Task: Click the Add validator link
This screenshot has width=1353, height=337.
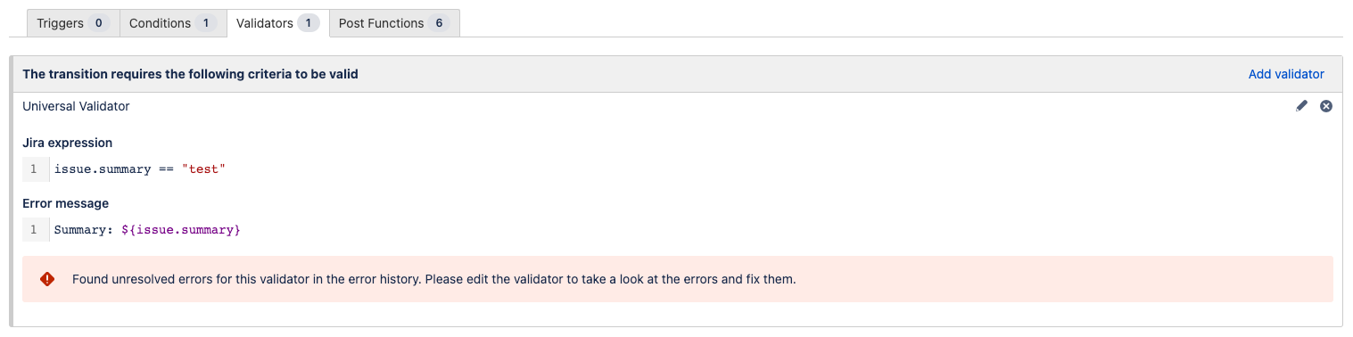Action: [1286, 74]
